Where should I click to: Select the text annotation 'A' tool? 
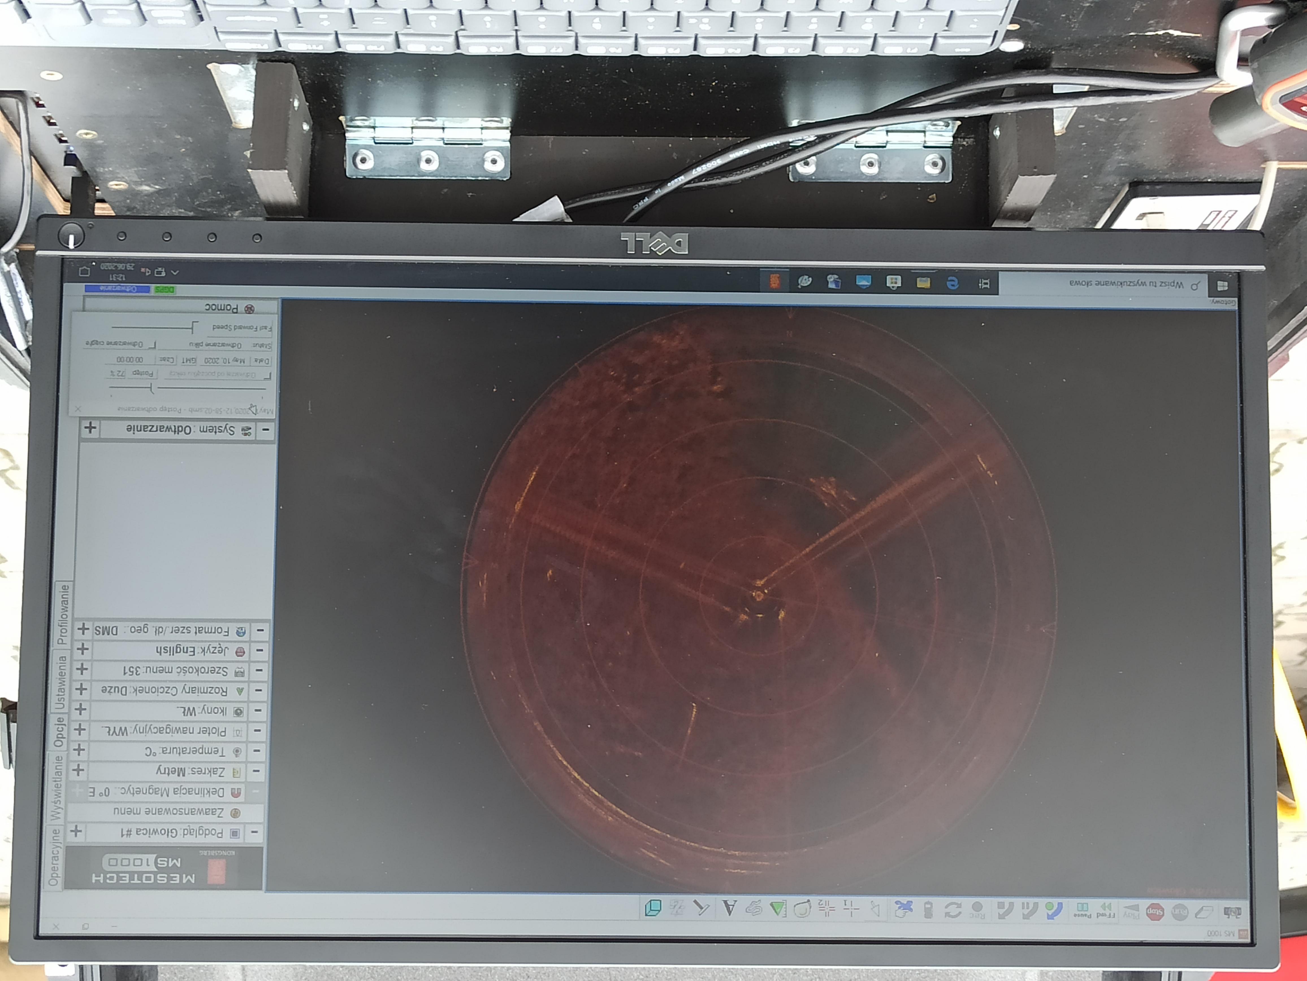pyautogui.click(x=730, y=908)
